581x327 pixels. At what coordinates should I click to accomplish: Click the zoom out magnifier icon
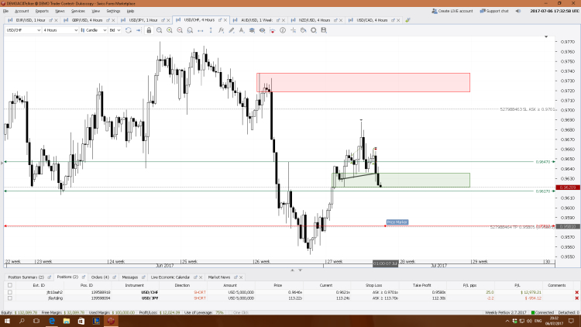click(x=180, y=30)
